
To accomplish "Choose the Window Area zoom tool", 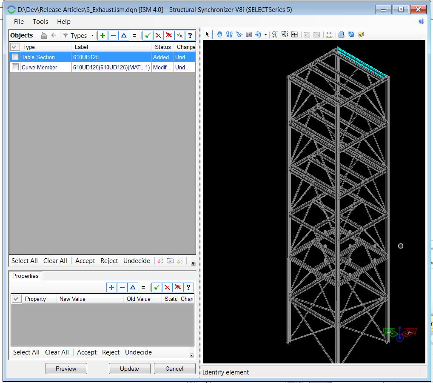I will pyautogui.click(x=285, y=34).
